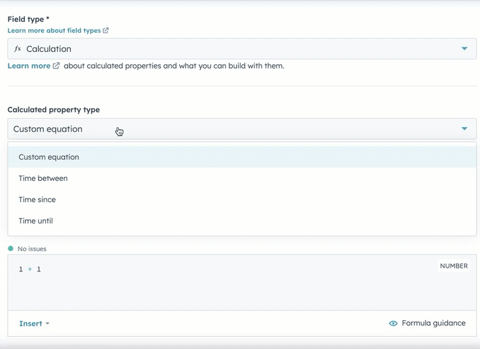Follow the Learn more calculated properties link

tap(29, 66)
